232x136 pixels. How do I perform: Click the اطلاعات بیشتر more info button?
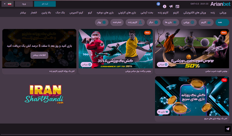(x=39, y=55)
